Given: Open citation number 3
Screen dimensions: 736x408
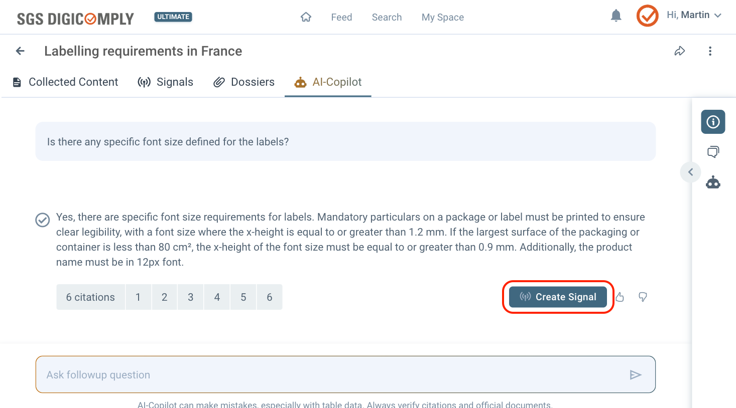Looking at the screenshot, I should pyautogui.click(x=191, y=297).
